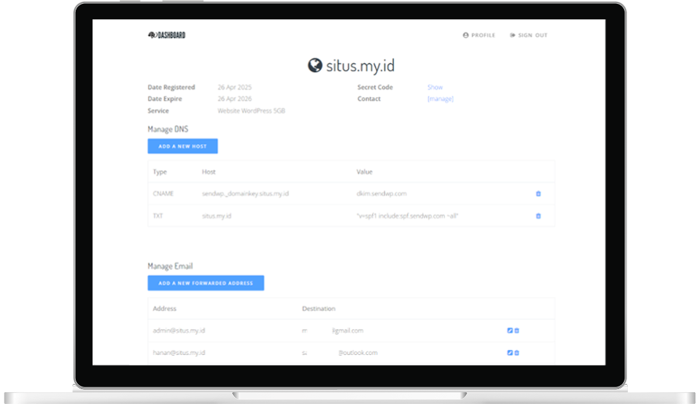
Task: Click the dkim.sendwp.com value cell
Action: [381, 193]
